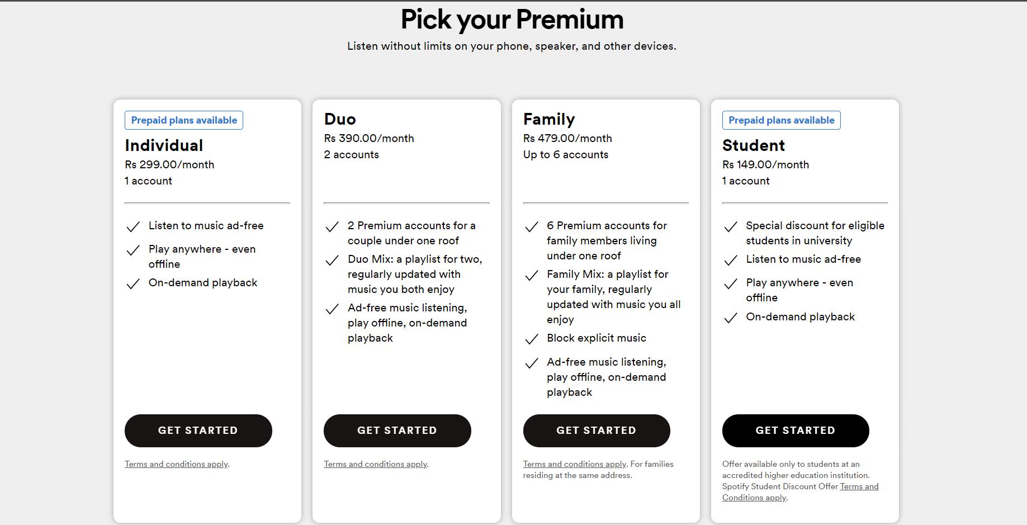This screenshot has height=525, width=1027.
Task: Click checkmark beside 6 Premium accounts feature
Action: [x=532, y=226]
